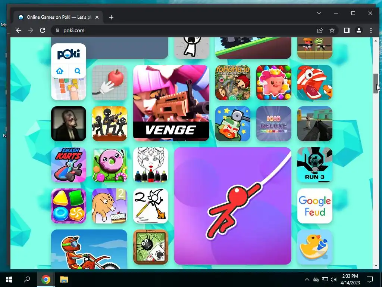Open the creepy suited man game tile
This screenshot has width=382, height=287.
click(x=69, y=123)
